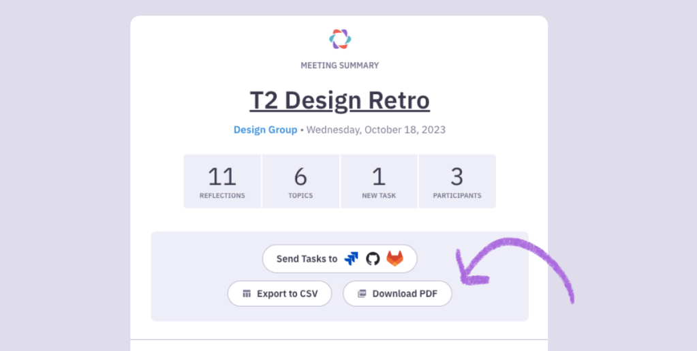
Task: Click the document icon on Download PDF
Action: coord(362,294)
